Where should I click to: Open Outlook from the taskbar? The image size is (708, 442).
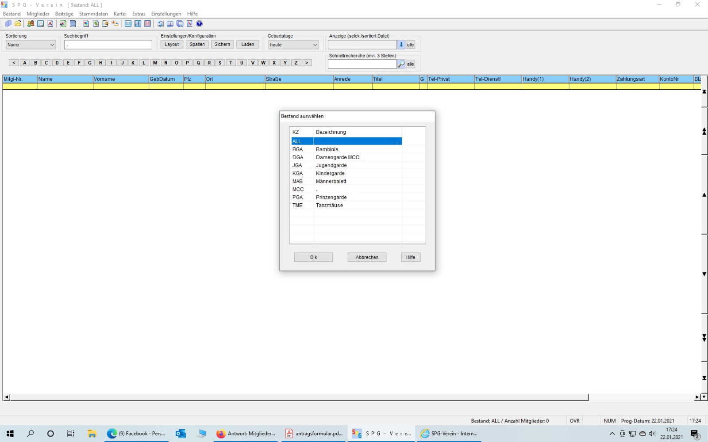(181, 434)
